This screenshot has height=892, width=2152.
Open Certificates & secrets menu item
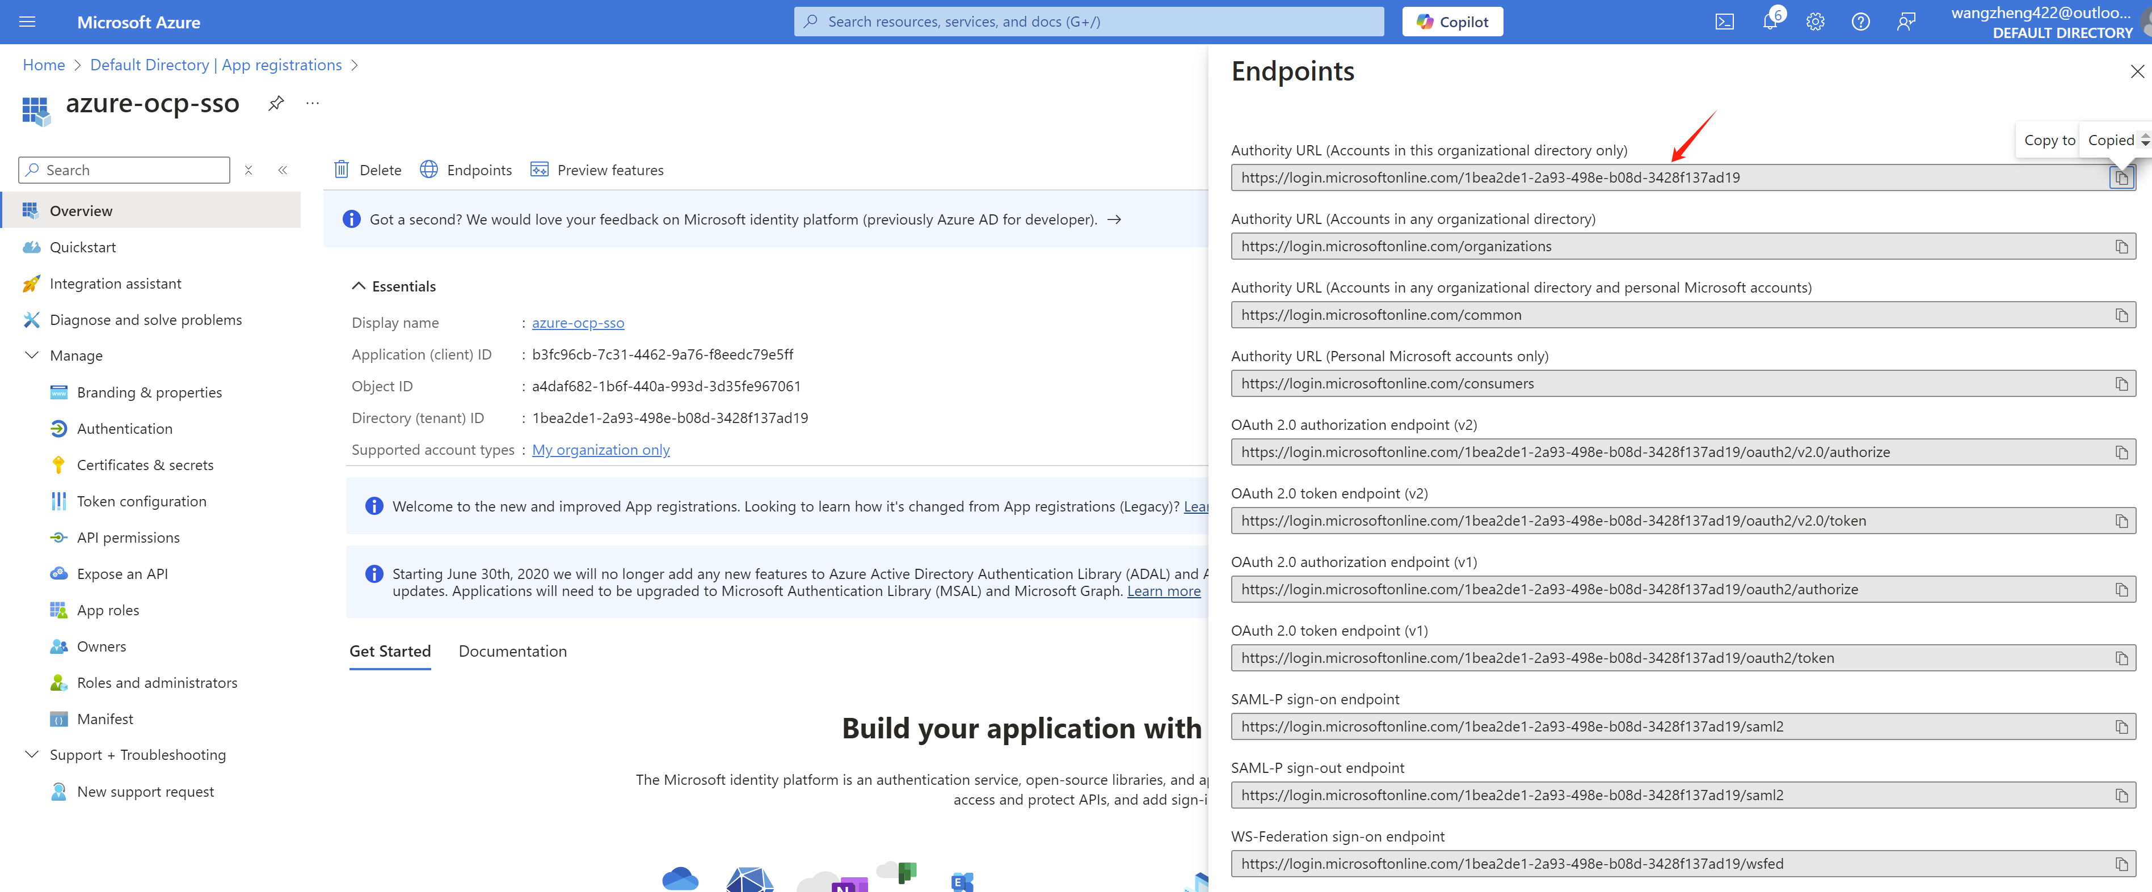pyautogui.click(x=145, y=465)
